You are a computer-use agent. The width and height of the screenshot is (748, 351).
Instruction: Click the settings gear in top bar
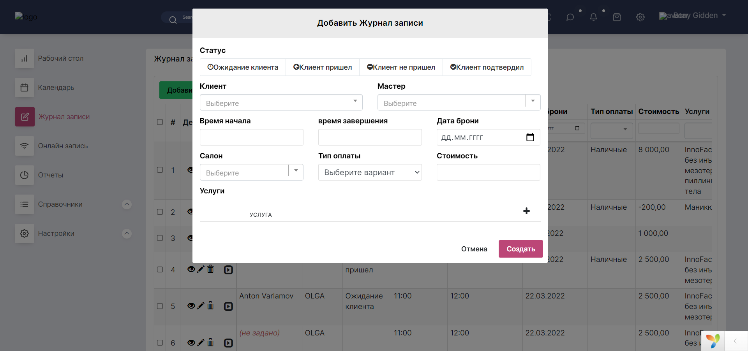click(640, 17)
